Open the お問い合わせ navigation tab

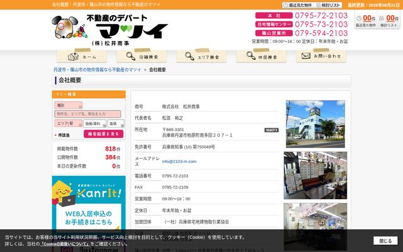[x=321, y=56]
